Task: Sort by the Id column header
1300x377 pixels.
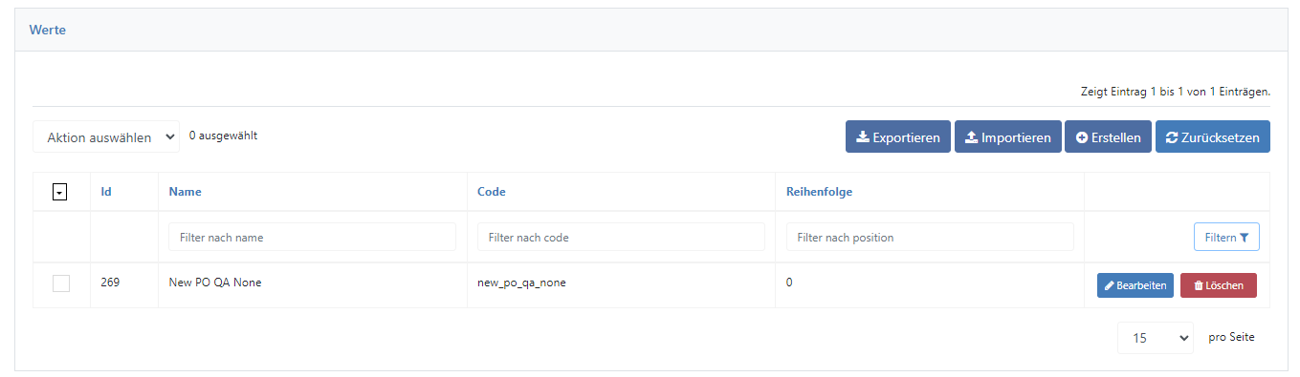Action: (x=106, y=191)
